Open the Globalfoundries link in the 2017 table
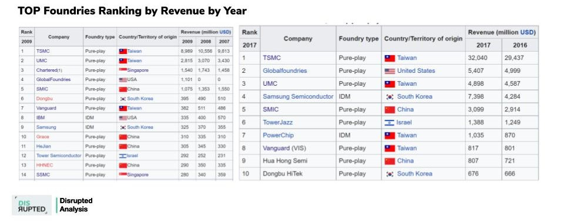Viewport: 564px width, 222px height. click(285, 71)
